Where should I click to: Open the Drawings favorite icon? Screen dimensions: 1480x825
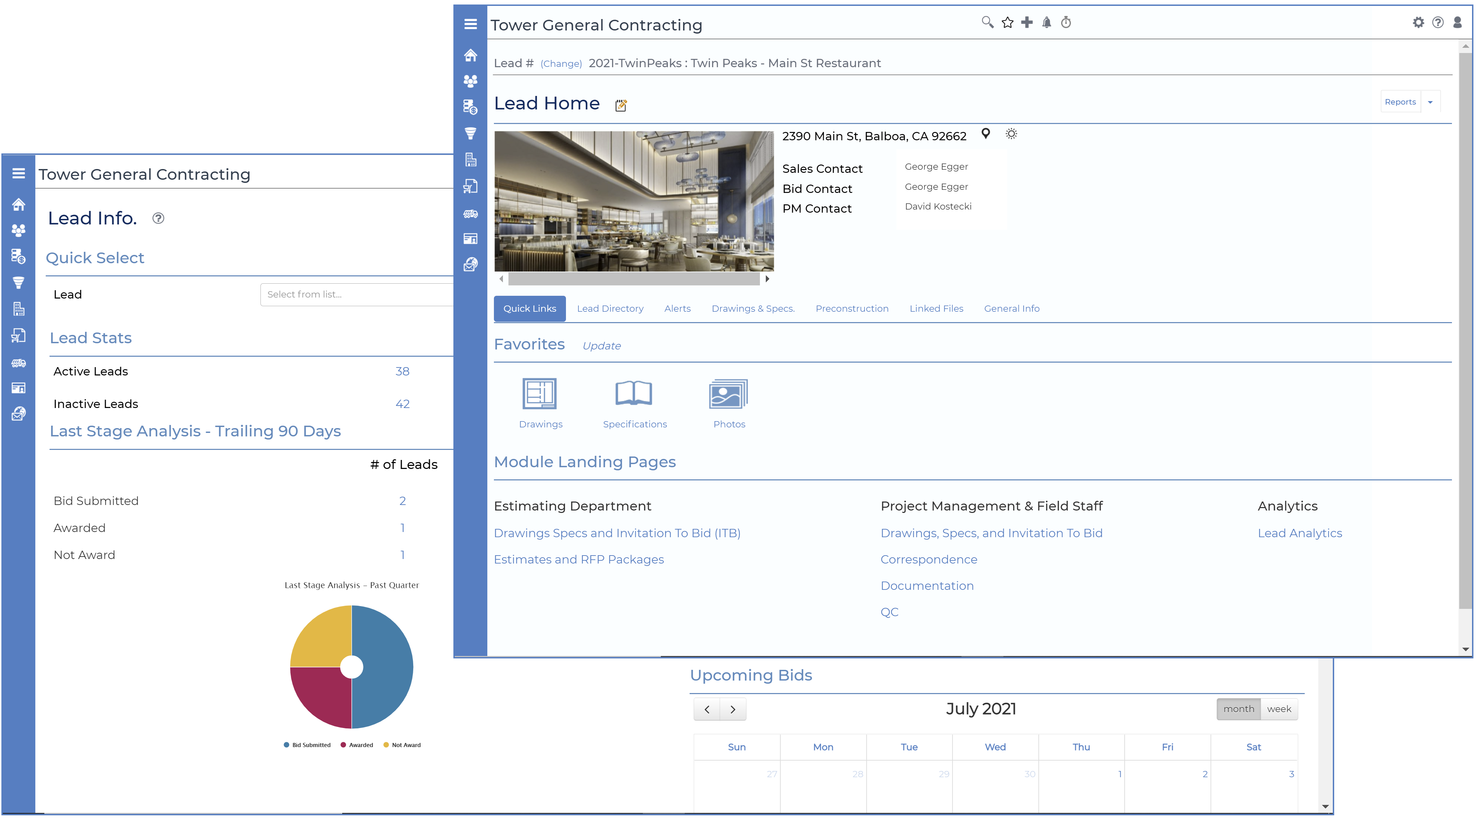(540, 394)
